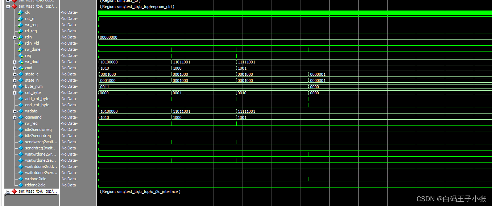Click the u_i2c_interface region label
Viewport: 492px width, 206px height.
(140, 191)
